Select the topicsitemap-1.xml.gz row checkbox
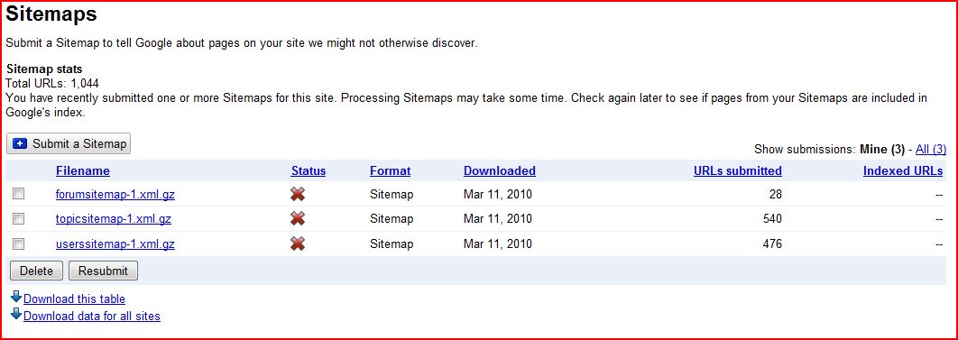This screenshot has height=340, width=958. pyautogui.click(x=19, y=218)
